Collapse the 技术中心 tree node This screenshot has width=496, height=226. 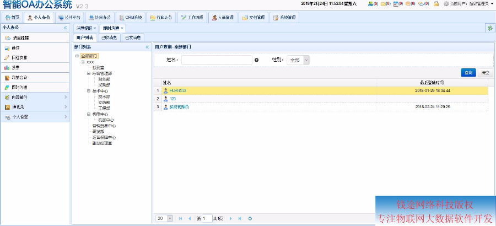click(x=89, y=91)
